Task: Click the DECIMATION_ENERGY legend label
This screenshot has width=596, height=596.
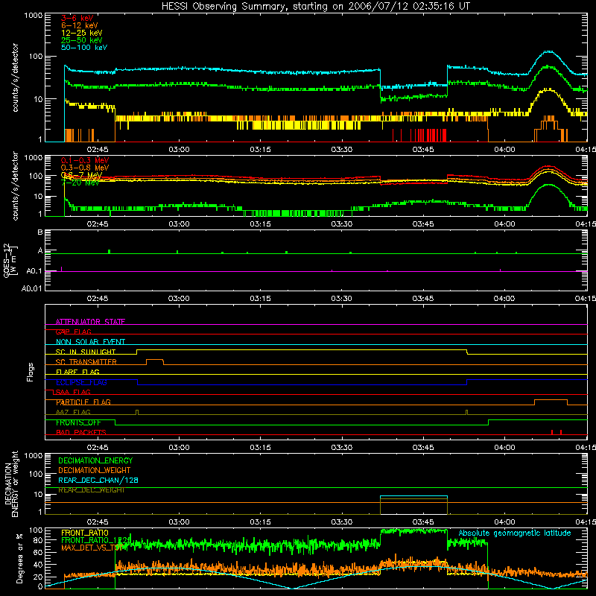Action: coord(95,460)
